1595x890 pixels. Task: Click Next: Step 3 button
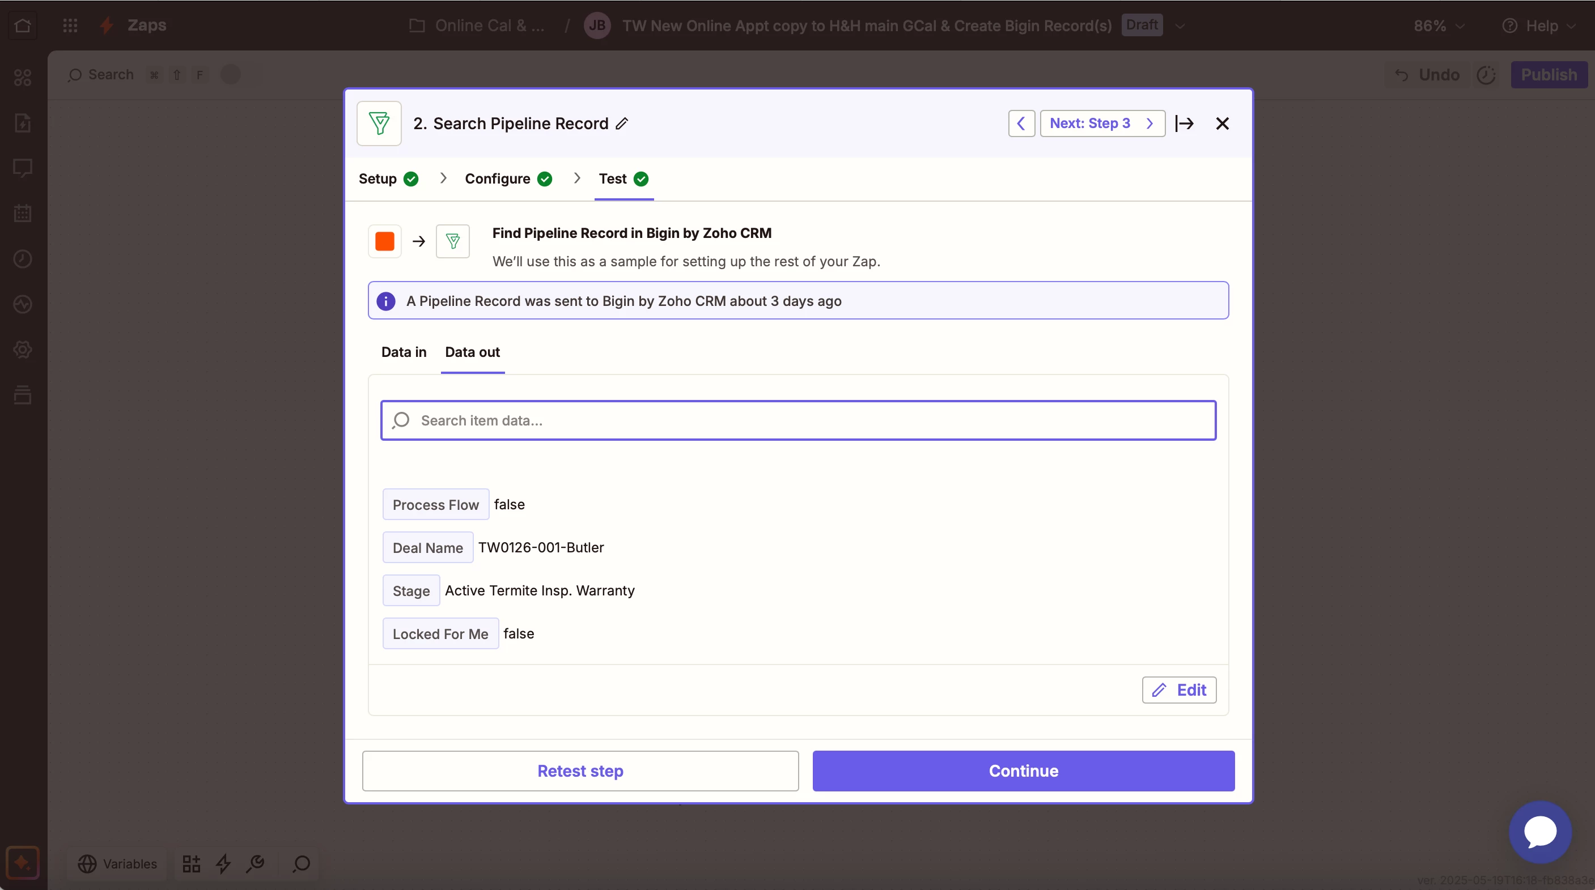1102,123
